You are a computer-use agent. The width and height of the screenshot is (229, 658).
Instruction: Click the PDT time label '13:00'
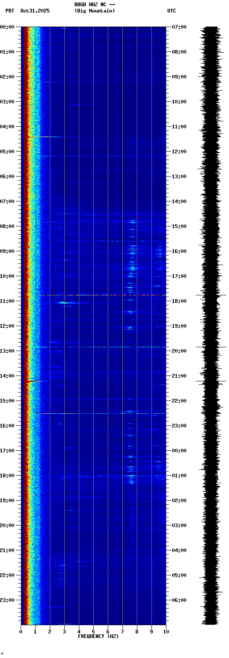7,351
